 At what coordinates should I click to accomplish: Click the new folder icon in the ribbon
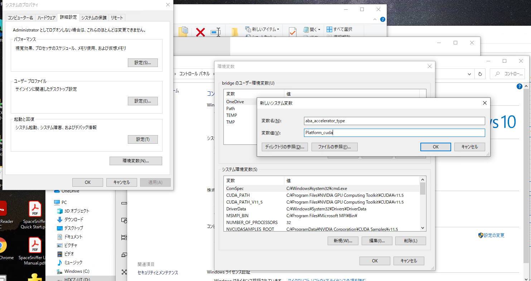[x=235, y=32]
